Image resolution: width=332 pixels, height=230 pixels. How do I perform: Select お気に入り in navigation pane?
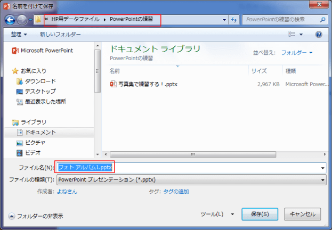point(29,71)
